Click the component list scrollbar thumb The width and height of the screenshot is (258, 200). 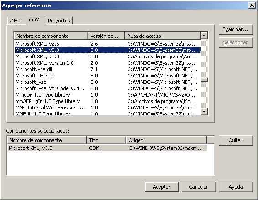204,80
